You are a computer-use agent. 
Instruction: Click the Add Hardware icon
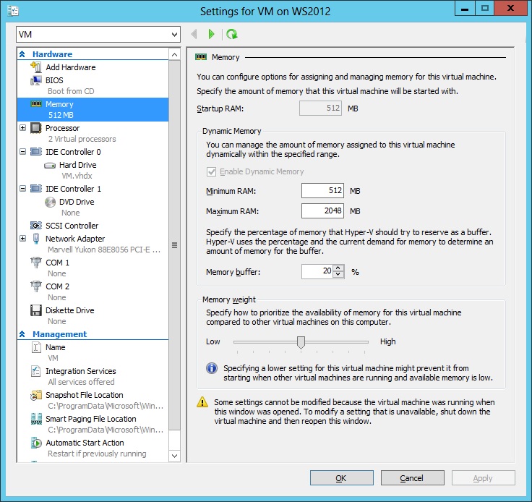point(36,67)
